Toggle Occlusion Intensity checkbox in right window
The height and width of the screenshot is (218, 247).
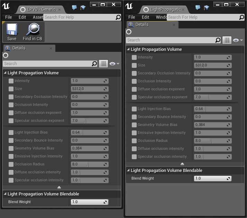click(x=134, y=81)
